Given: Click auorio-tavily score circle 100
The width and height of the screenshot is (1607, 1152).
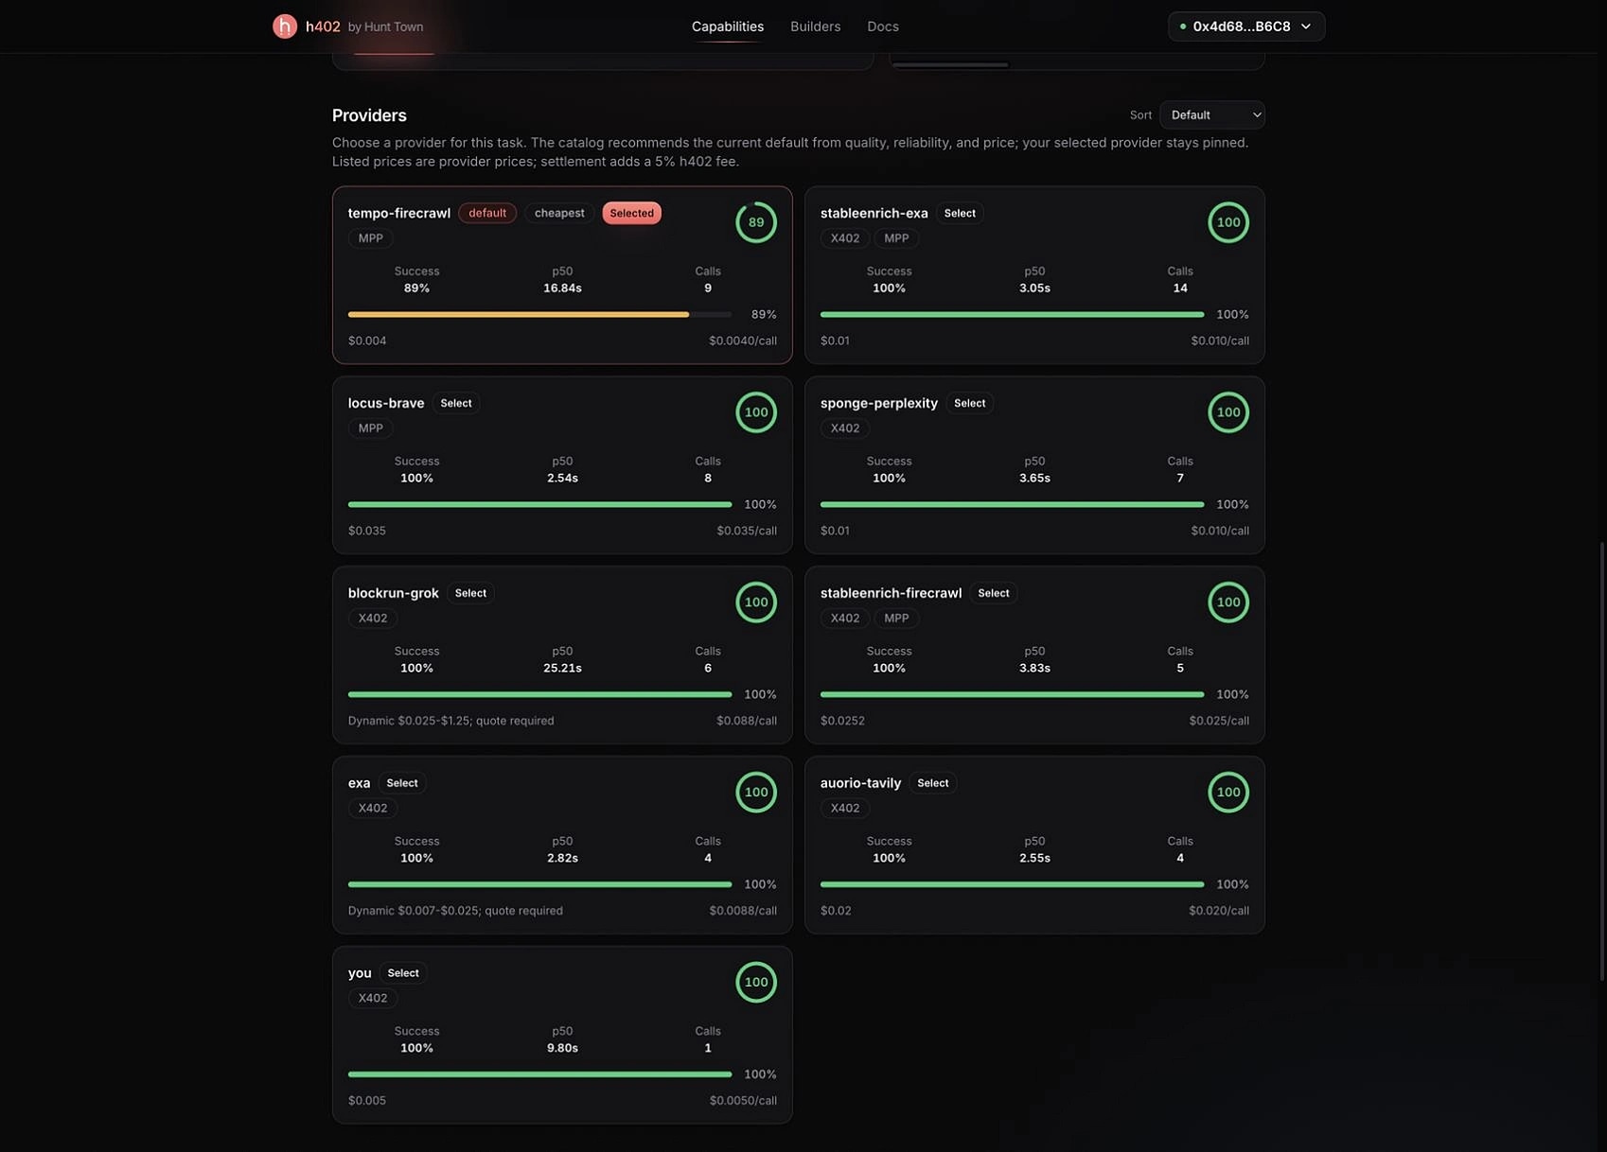Looking at the screenshot, I should point(1227,793).
